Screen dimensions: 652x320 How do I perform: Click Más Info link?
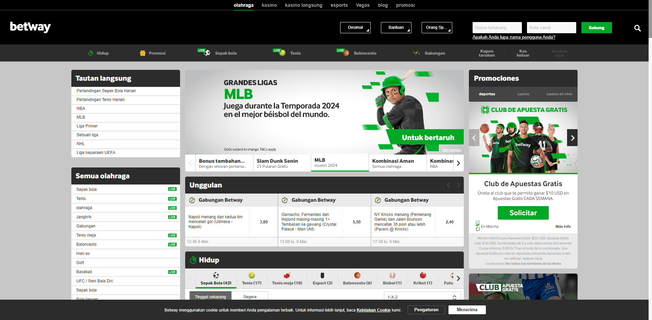tap(563, 226)
